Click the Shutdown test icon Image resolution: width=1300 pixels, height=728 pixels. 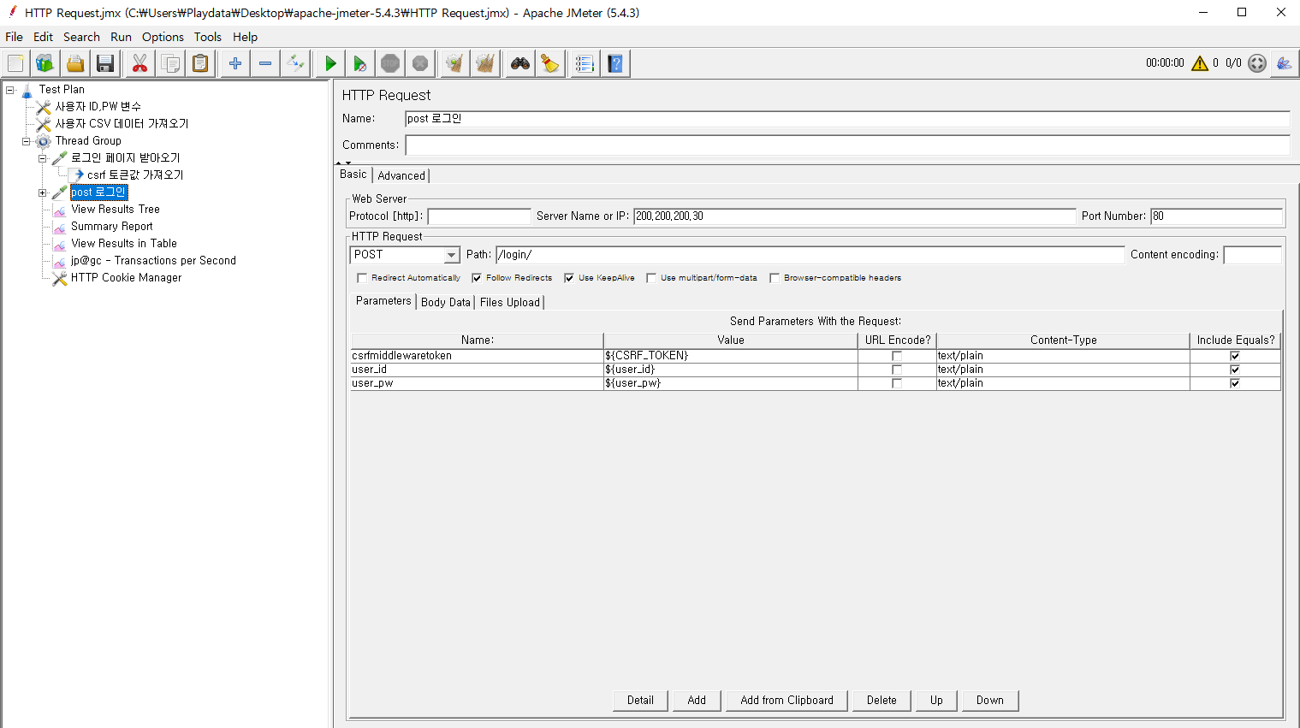click(420, 63)
